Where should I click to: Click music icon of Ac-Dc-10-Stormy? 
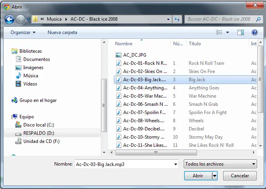(119, 137)
